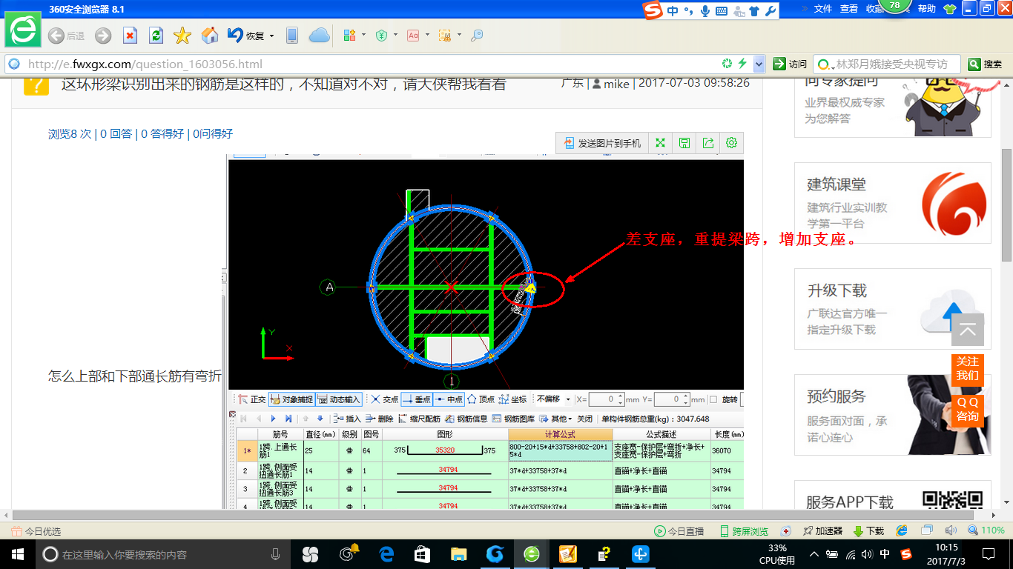
Task: Click the 360 browser logo icon
Action: coord(24,30)
